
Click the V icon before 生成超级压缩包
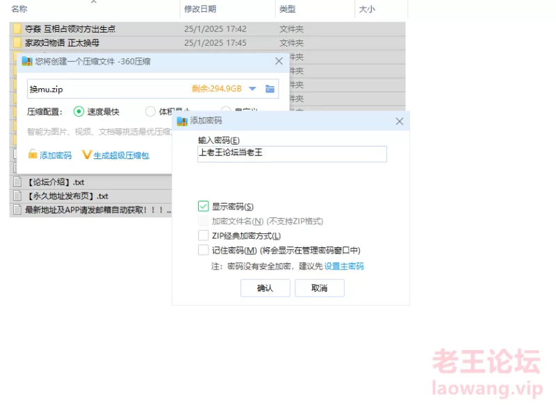click(x=87, y=155)
